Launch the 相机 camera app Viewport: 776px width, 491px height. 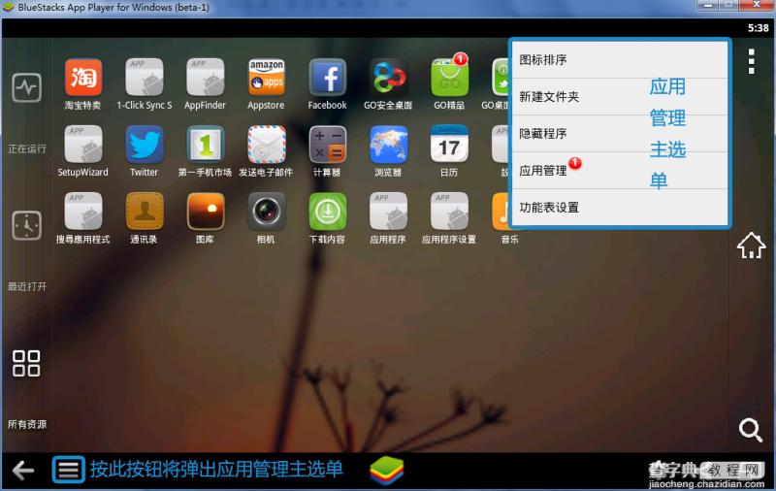(x=266, y=212)
